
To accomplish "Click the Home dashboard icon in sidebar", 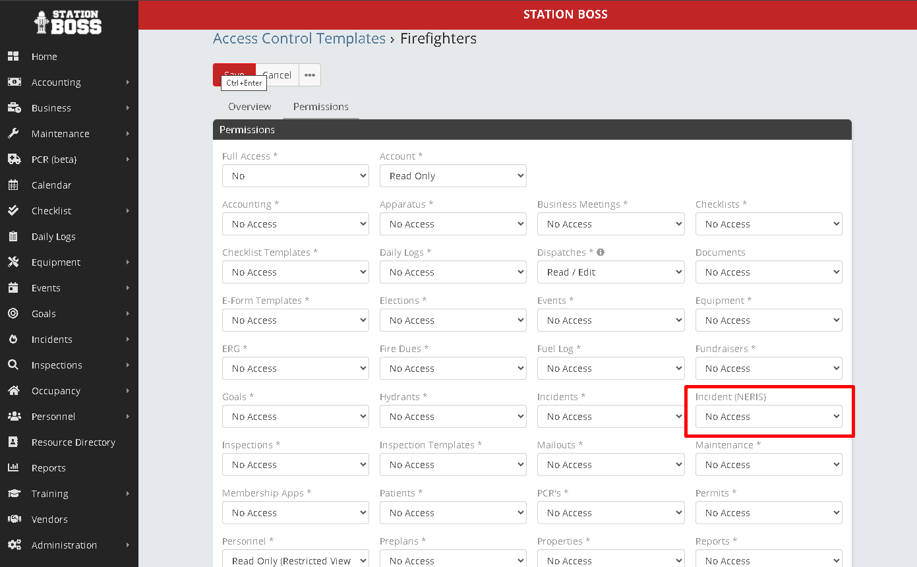I will 13,57.
